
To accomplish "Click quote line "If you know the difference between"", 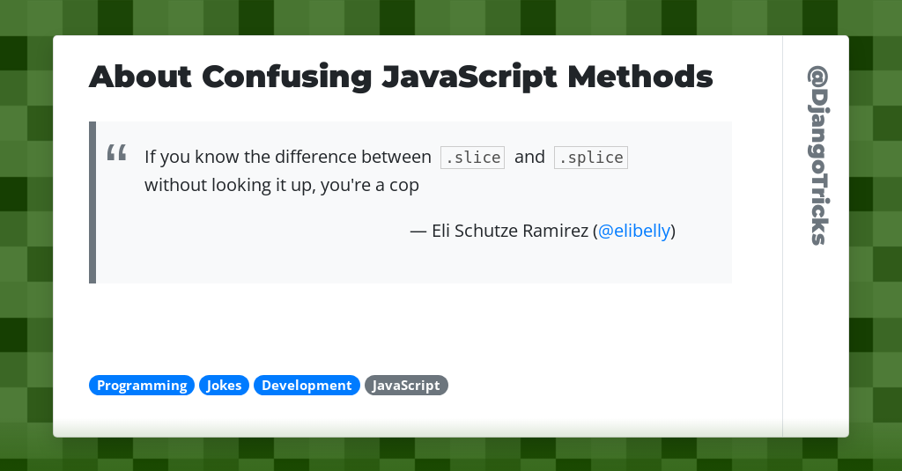I will (287, 158).
